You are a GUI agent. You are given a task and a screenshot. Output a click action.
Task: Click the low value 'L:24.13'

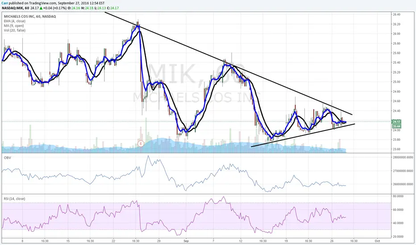101,8
